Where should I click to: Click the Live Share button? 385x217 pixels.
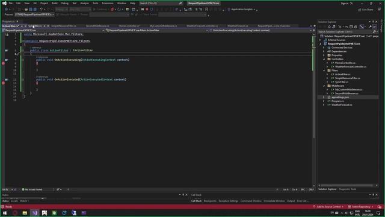pyautogui.click(x=365, y=10)
